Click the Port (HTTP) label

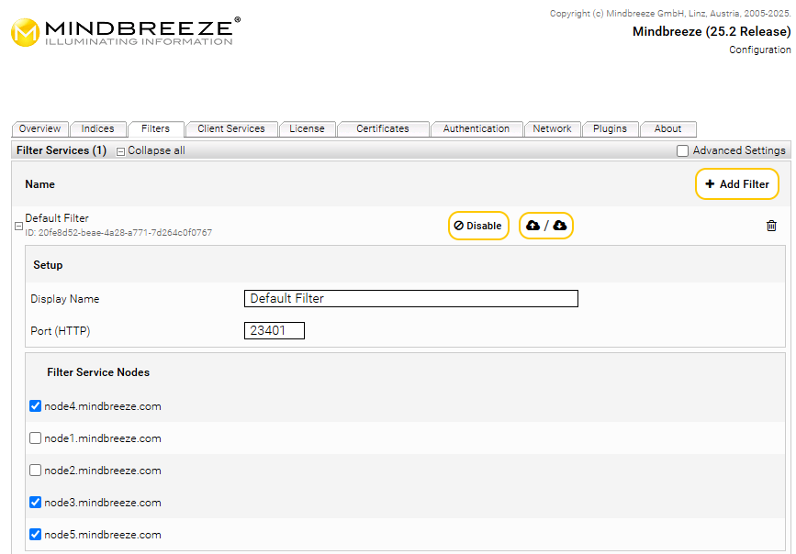pyautogui.click(x=61, y=331)
